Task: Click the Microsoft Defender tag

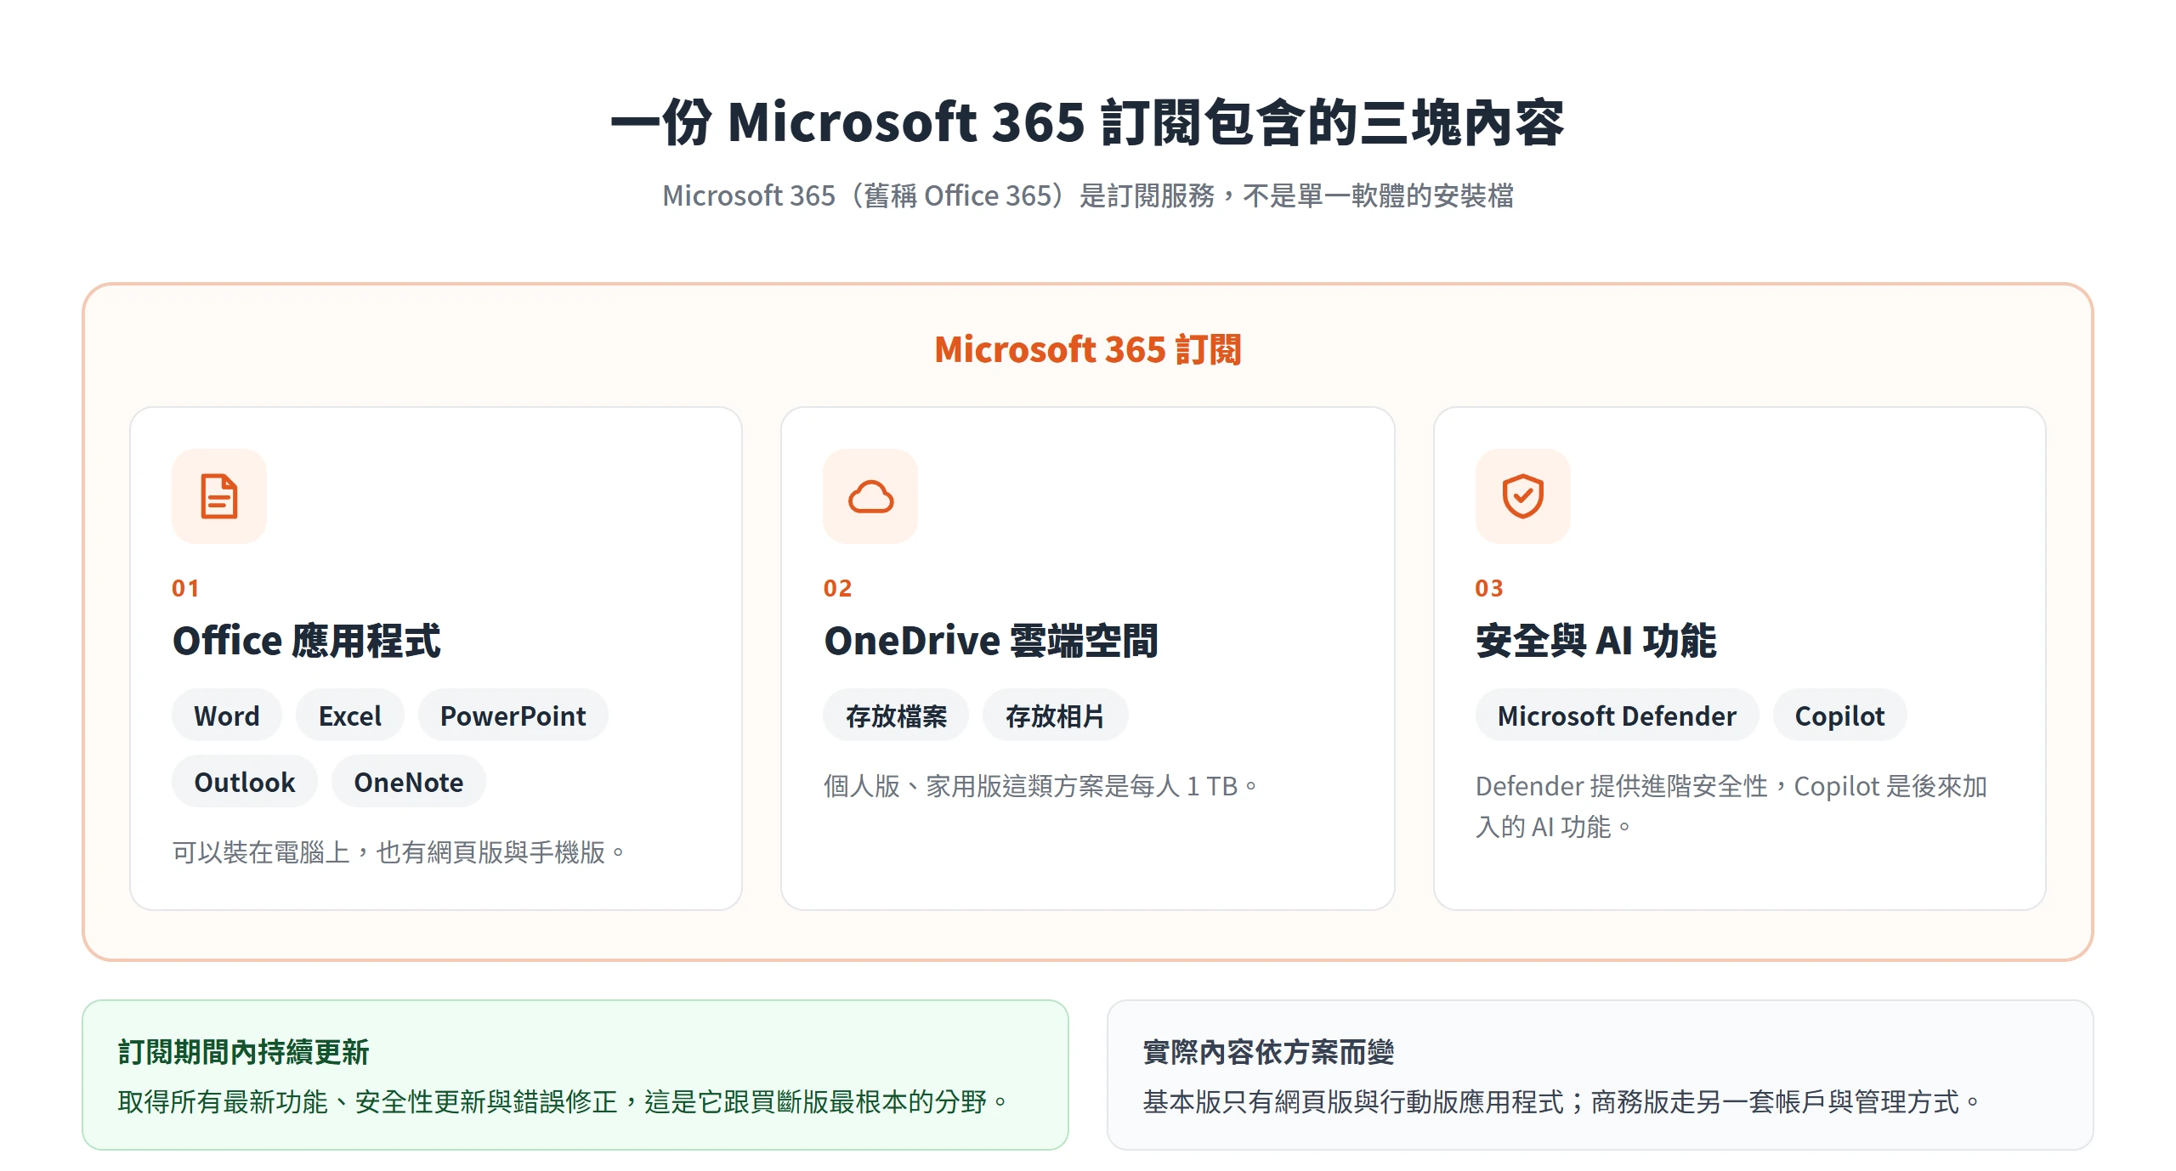Action: (1617, 716)
